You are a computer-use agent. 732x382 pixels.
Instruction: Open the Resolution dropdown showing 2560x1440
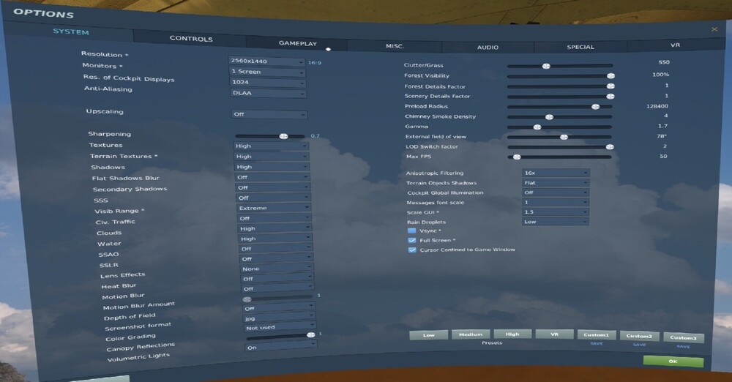click(x=266, y=61)
